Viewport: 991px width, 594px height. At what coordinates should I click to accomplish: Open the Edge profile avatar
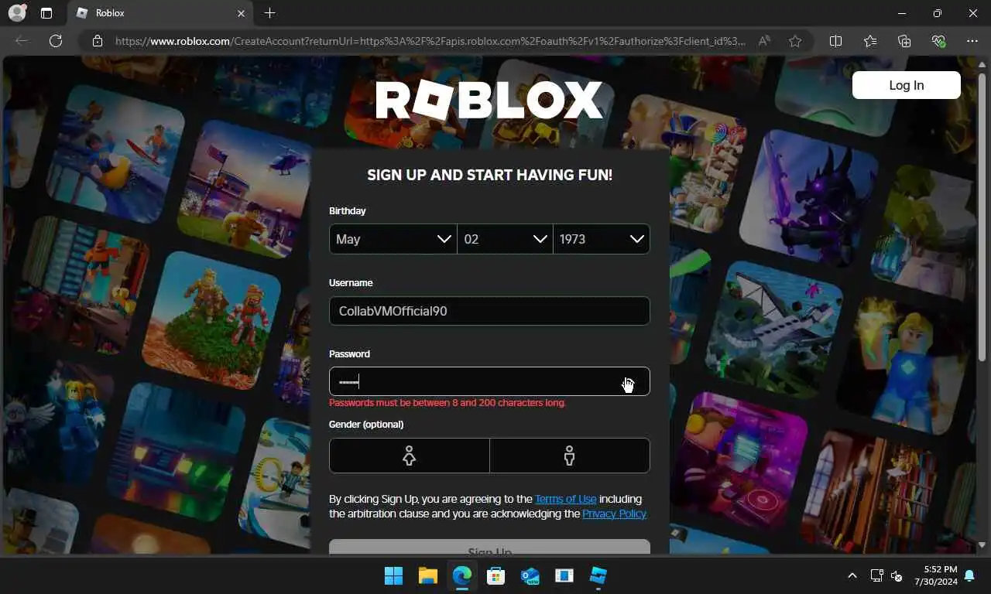(16, 13)
